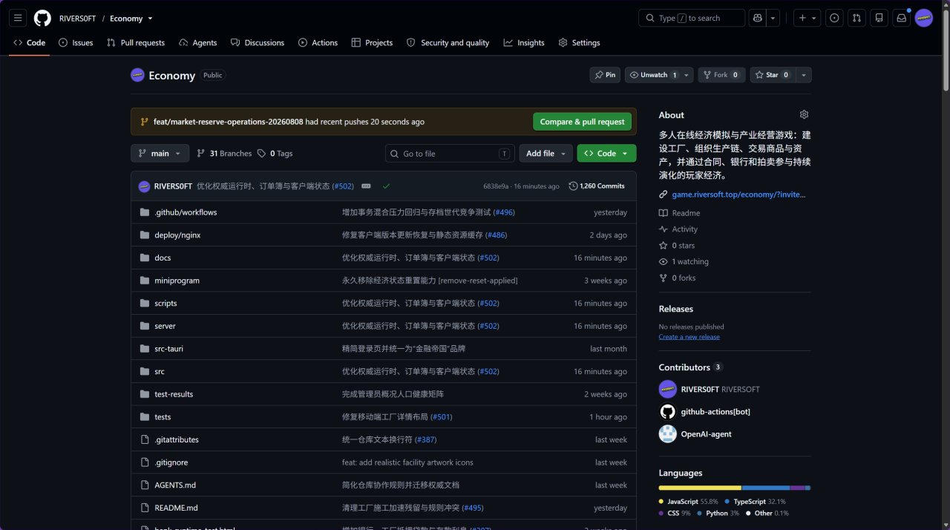950x530 pixels.
Task: Open Readme link in About
Action: [x=686, y=213]
